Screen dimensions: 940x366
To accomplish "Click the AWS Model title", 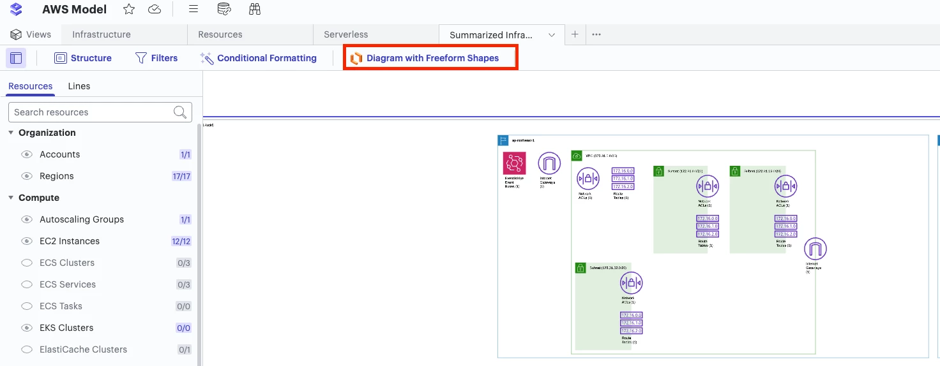I will point(75,9).
